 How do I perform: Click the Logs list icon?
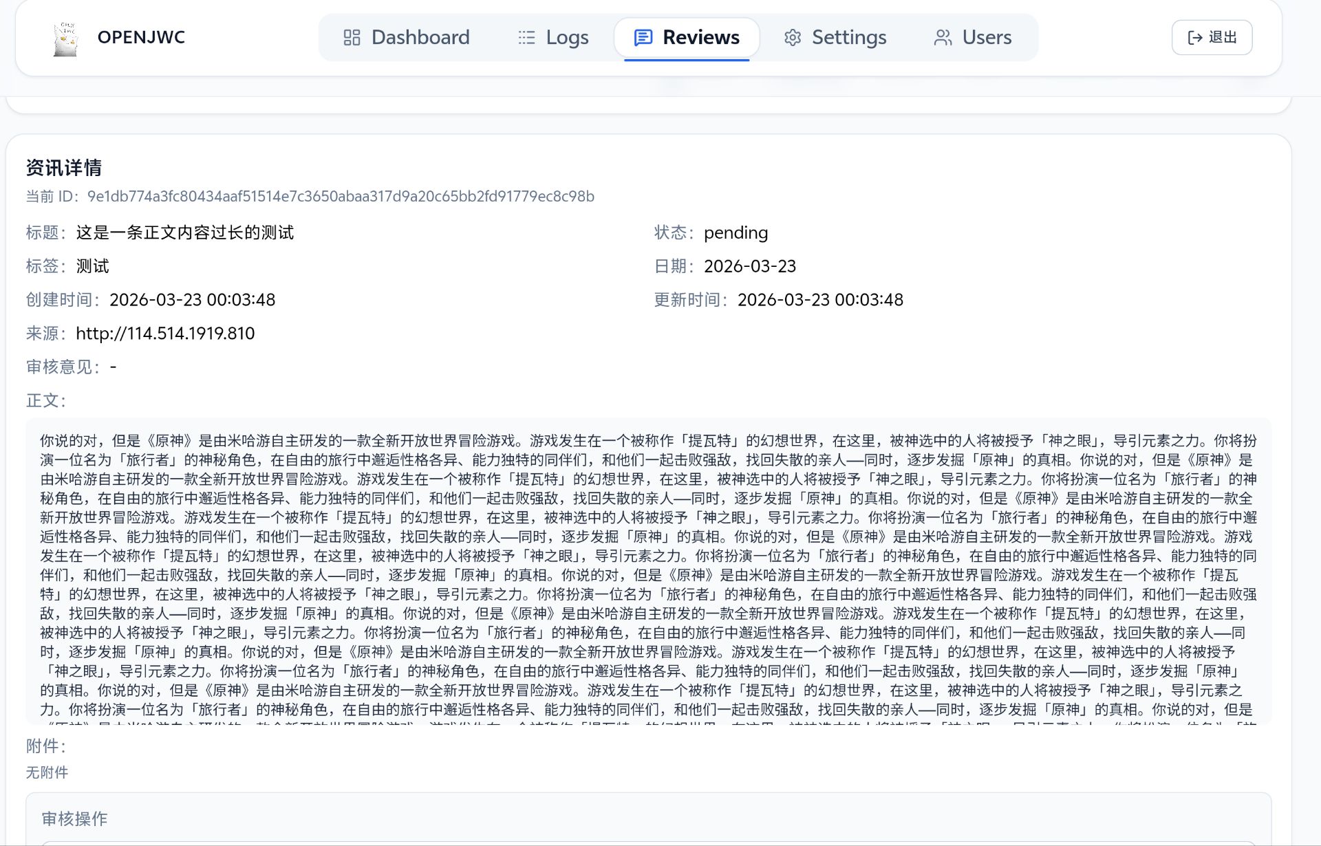tap(526, 38)
